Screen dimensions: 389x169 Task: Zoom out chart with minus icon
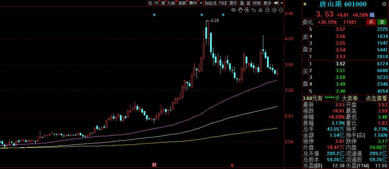click(281, 10)
